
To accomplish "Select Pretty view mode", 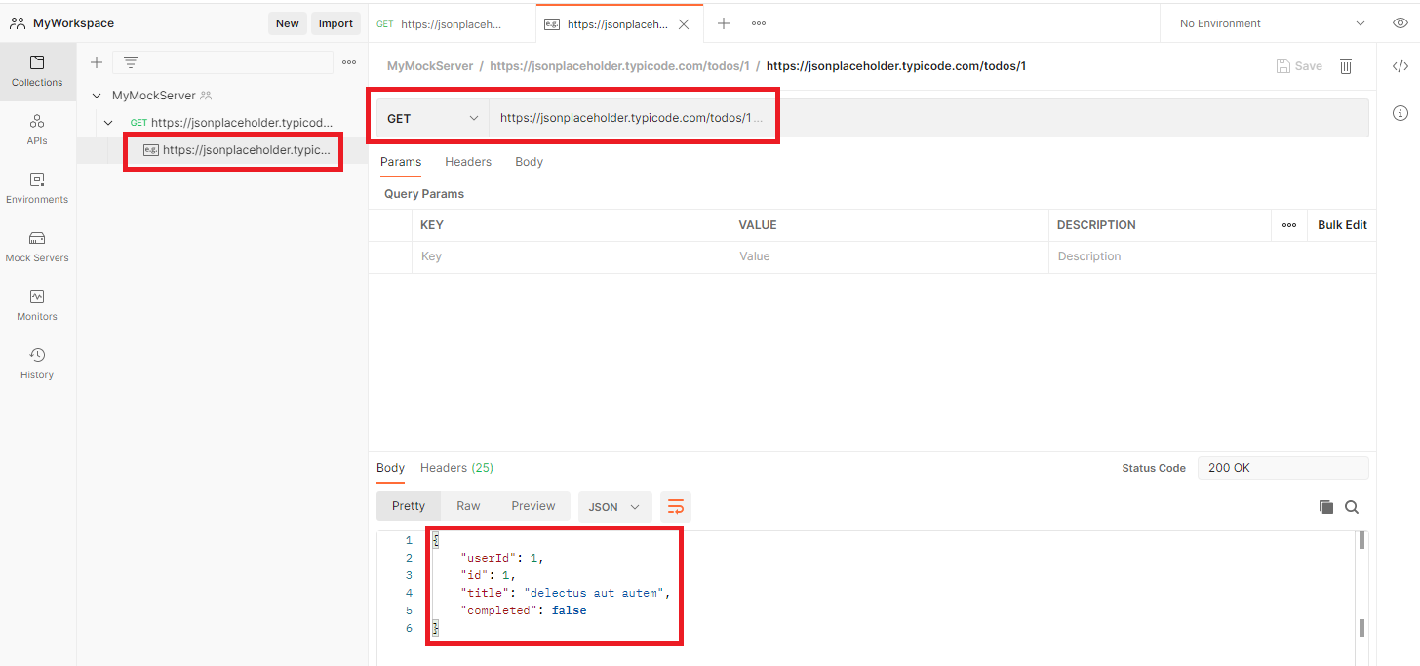I will click(409, 506).
